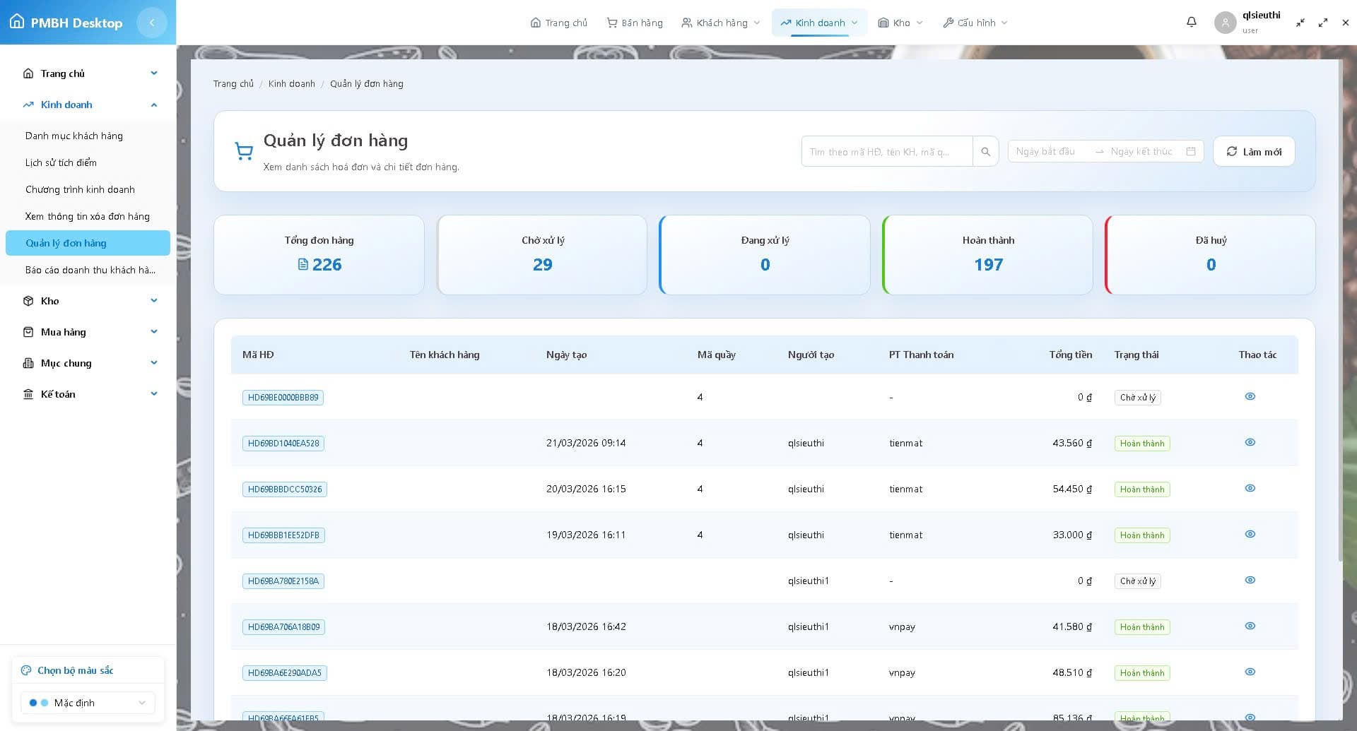Click the shopping bag icon beside Quản lý đơn hàng

coord(244,150)
